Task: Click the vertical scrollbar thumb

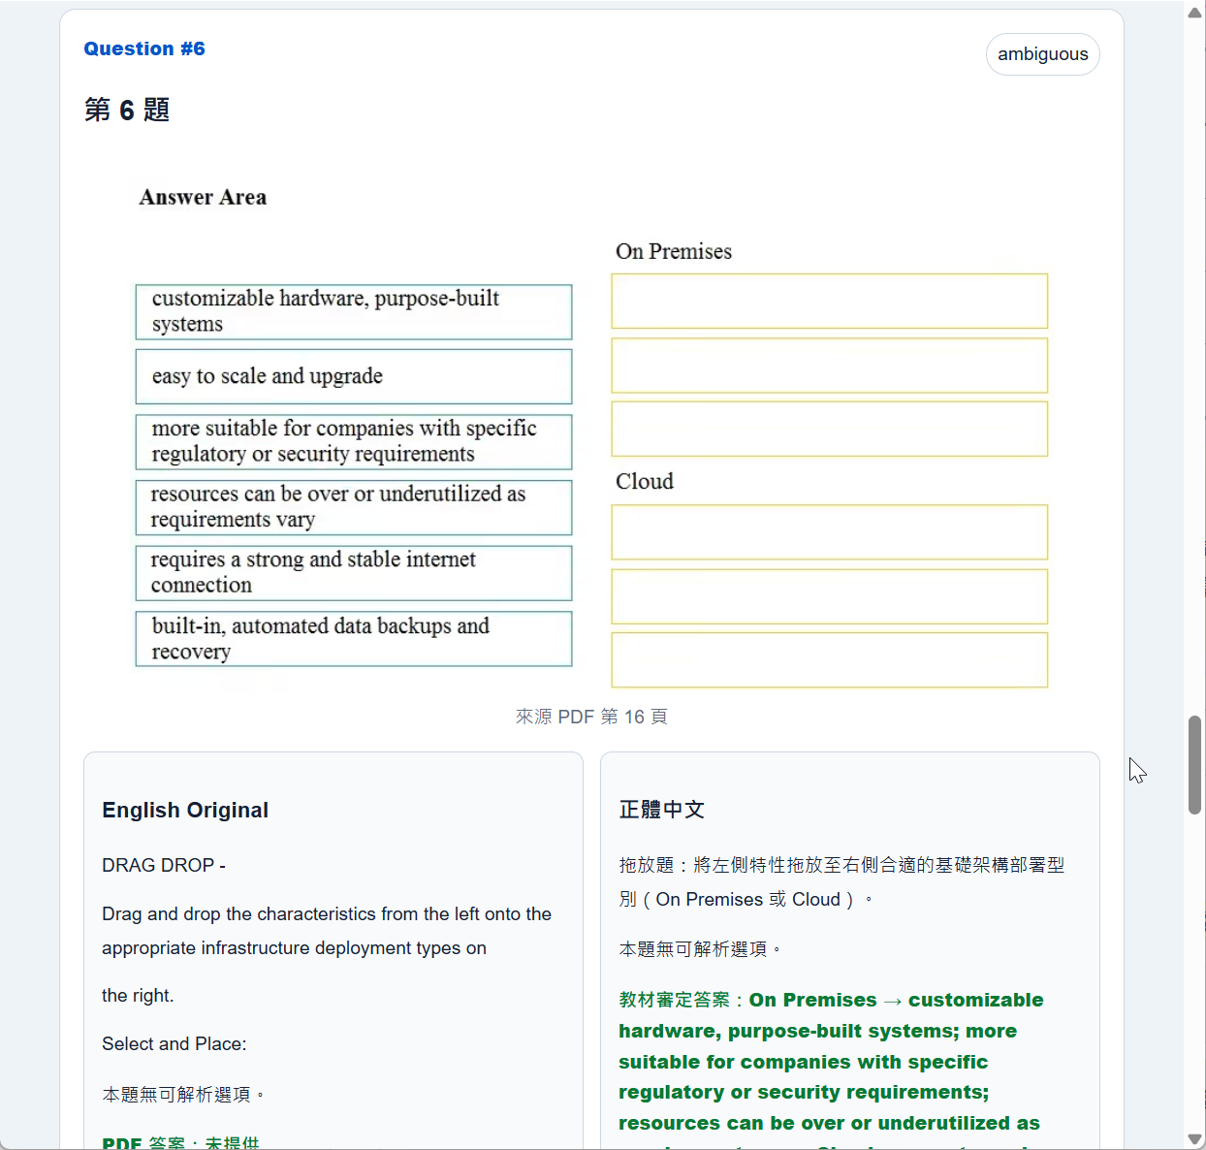Action: [x=1194, y=765]
